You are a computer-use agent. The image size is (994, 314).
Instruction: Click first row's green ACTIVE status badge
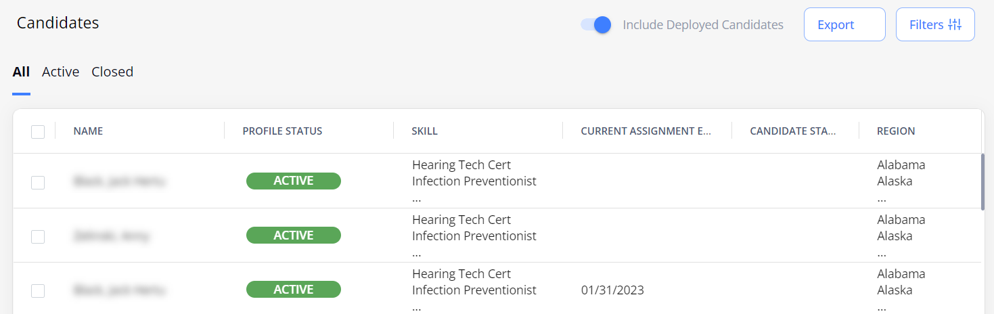[294, 181]
